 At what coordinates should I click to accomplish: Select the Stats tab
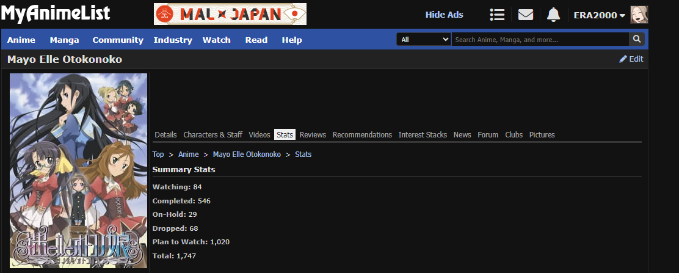click(x=285, y=135)
